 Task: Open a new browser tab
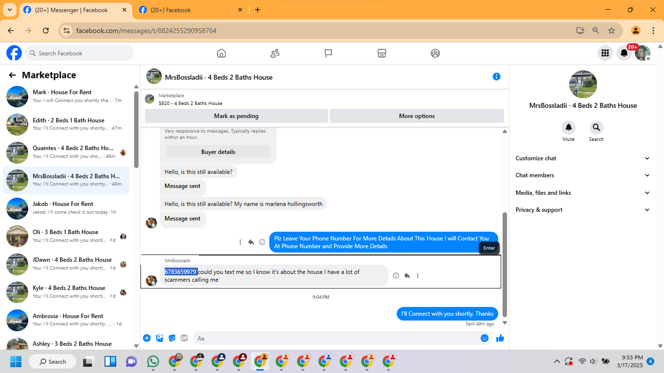coord(258,10)
